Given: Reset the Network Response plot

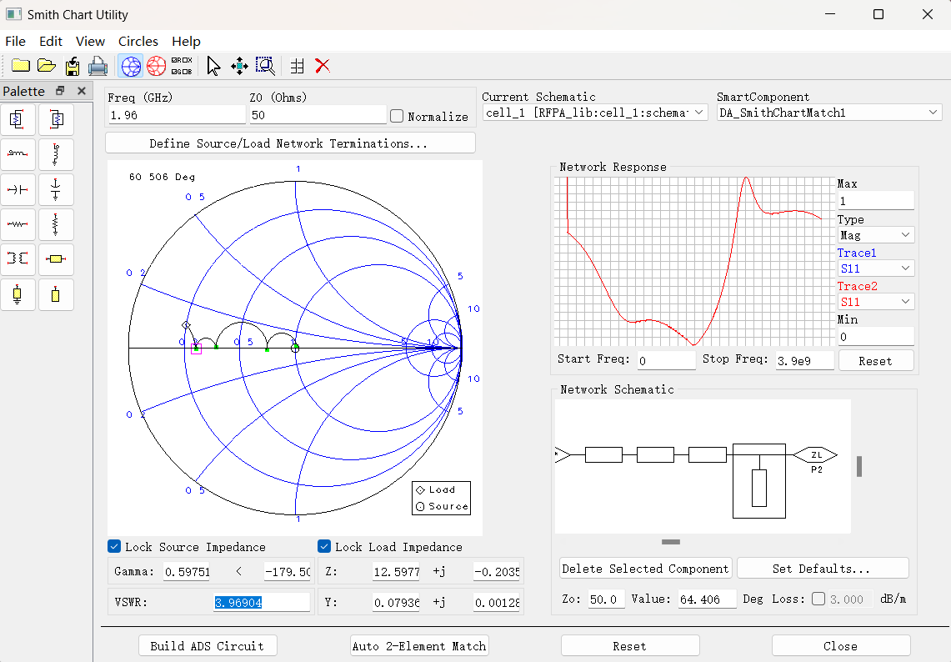Looking at the screenshot, I should click(x=876, y=360).
